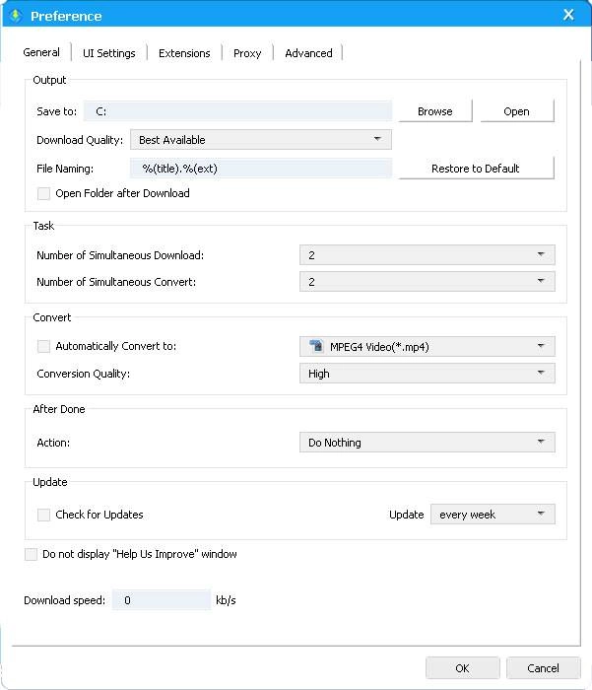Click the Save to path field
Screen dimensions: 592x690
pos(238,111)
